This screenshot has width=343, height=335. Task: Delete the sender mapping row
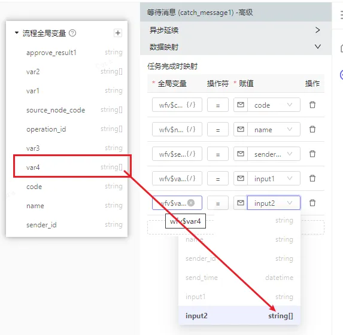(312, 154)
